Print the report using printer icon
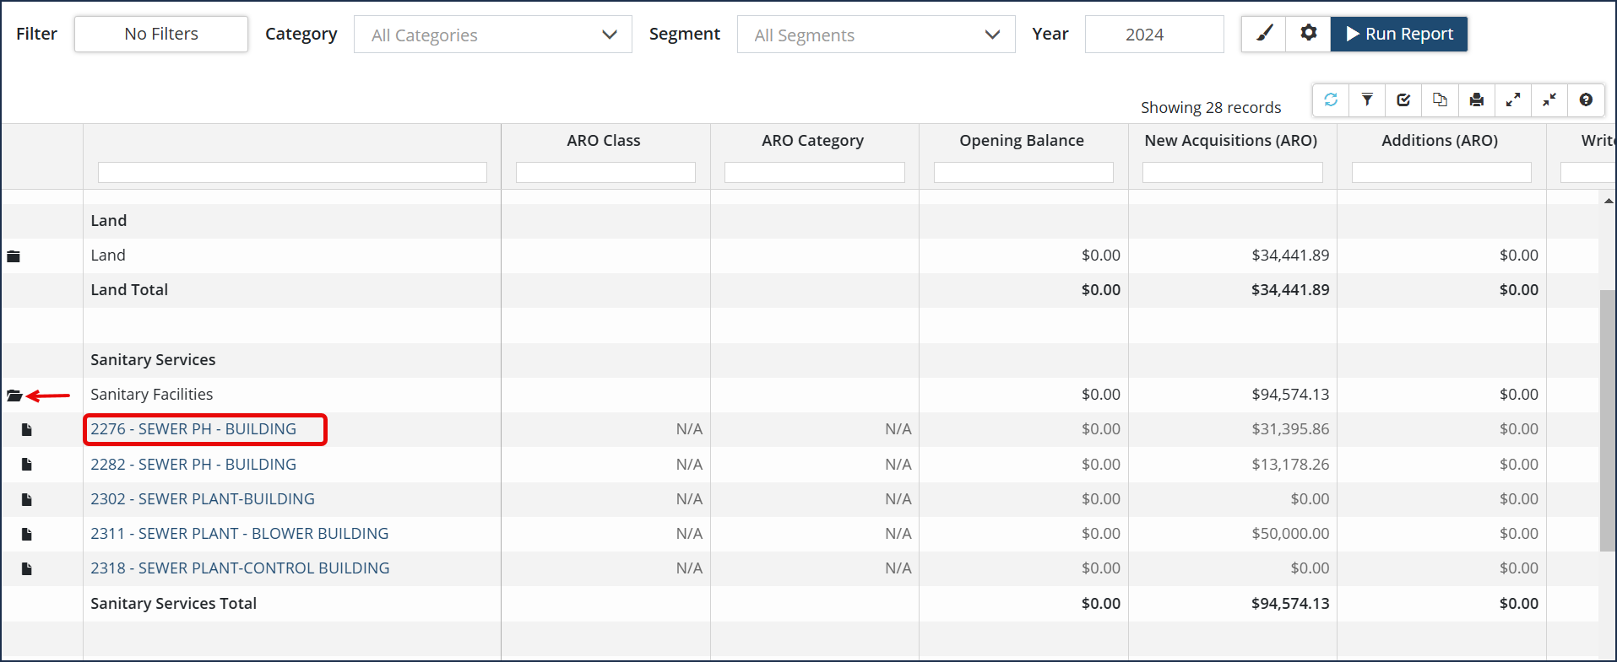The height and width of the screenshot is (662, 1617). (1476, 100)
